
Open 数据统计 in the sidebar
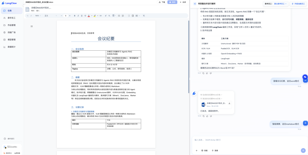(12, 47)
